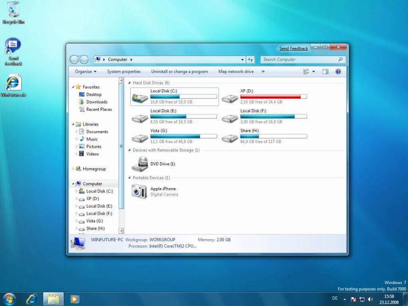Click the Send Feedback link

[x=294, y=48]
